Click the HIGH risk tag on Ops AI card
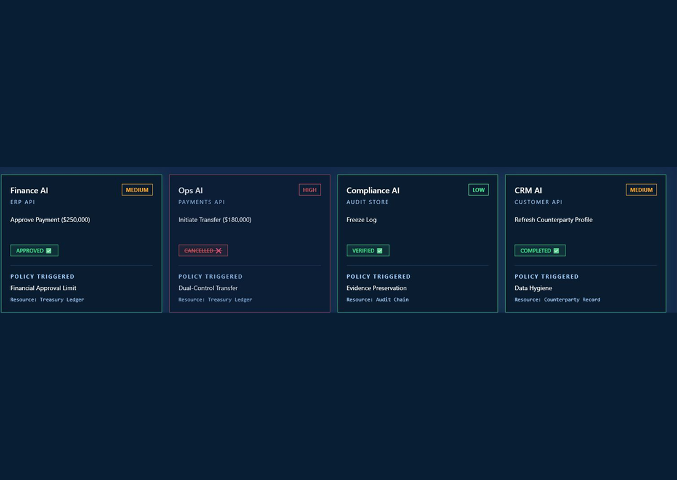677x480 pixels. coord(310,190)
